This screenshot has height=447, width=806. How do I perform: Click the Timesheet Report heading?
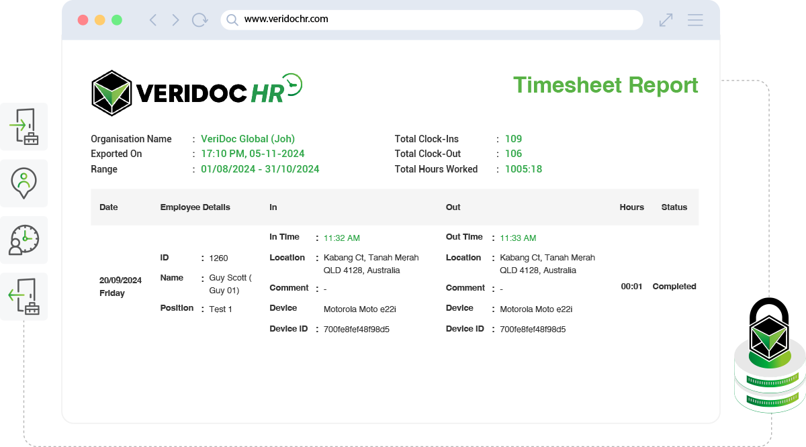tap(605, 85)
